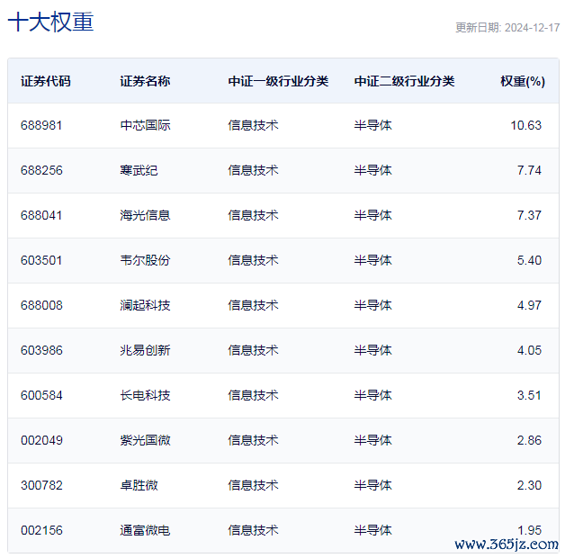Click 信息技术 in the 兆易创新 row

[253, 350]
